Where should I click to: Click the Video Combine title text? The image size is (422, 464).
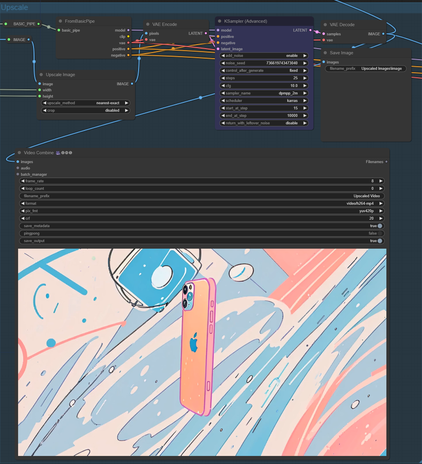pos(39,153)
